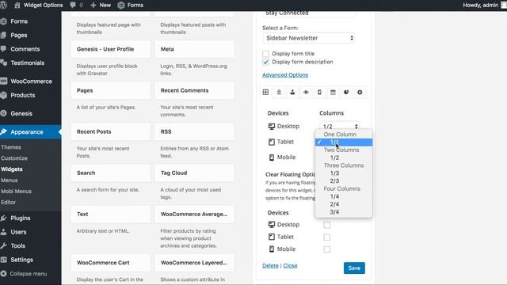Expand the Recent Posts widget
Screen dimensions: 507x285
(111, 131)
